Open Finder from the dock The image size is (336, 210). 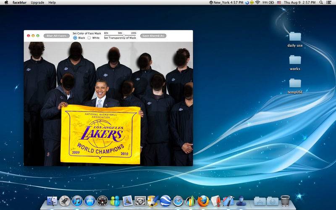click(x=52, y=201)
